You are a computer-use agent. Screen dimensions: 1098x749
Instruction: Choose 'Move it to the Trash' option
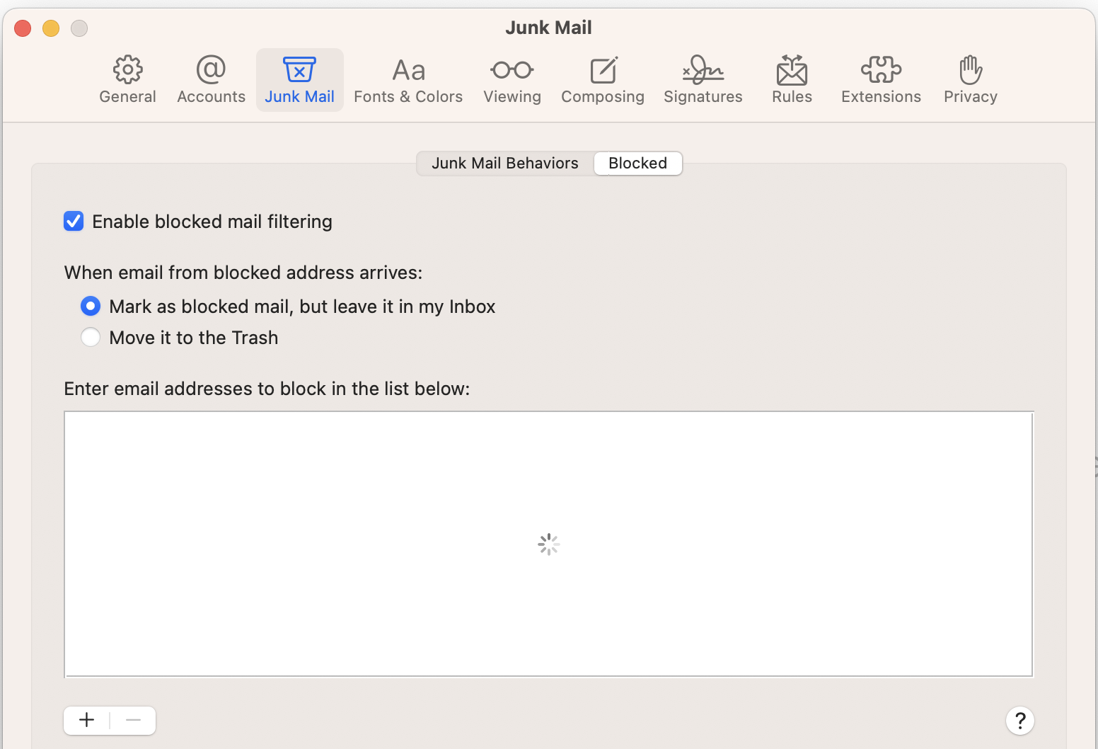tap(91, 337)
